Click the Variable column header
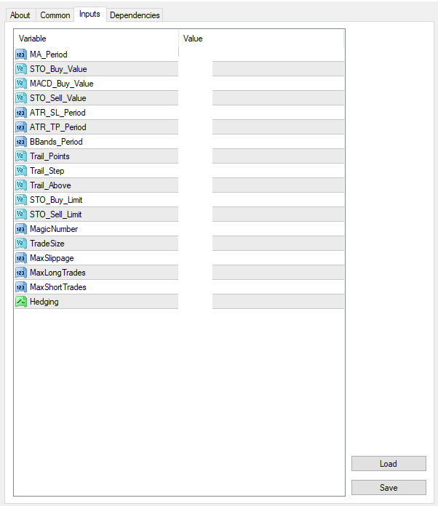The height and width of the screenshot is (506, 438). point(96,39)
